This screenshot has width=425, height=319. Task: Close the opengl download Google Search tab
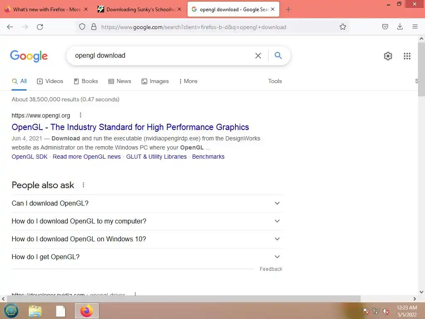coord(273,9)
